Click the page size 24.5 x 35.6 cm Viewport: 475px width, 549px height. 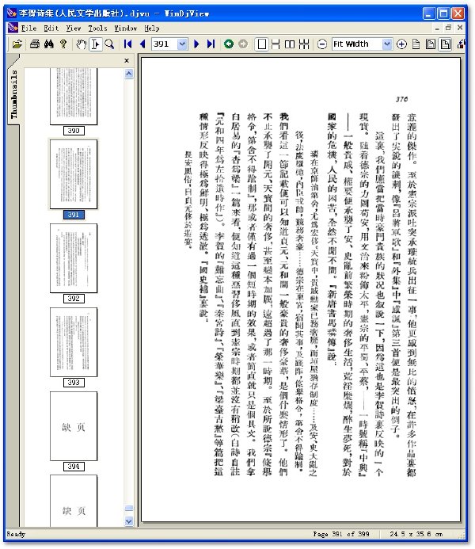[416, 534]
